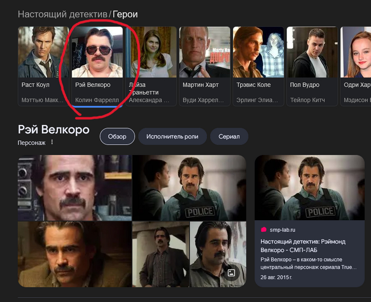Click the smp-lab.ru favicon icon

[x=263, y=230]
